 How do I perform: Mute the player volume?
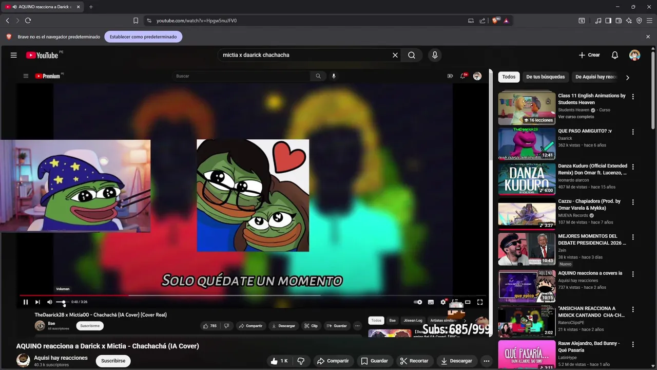click(50, 302)
